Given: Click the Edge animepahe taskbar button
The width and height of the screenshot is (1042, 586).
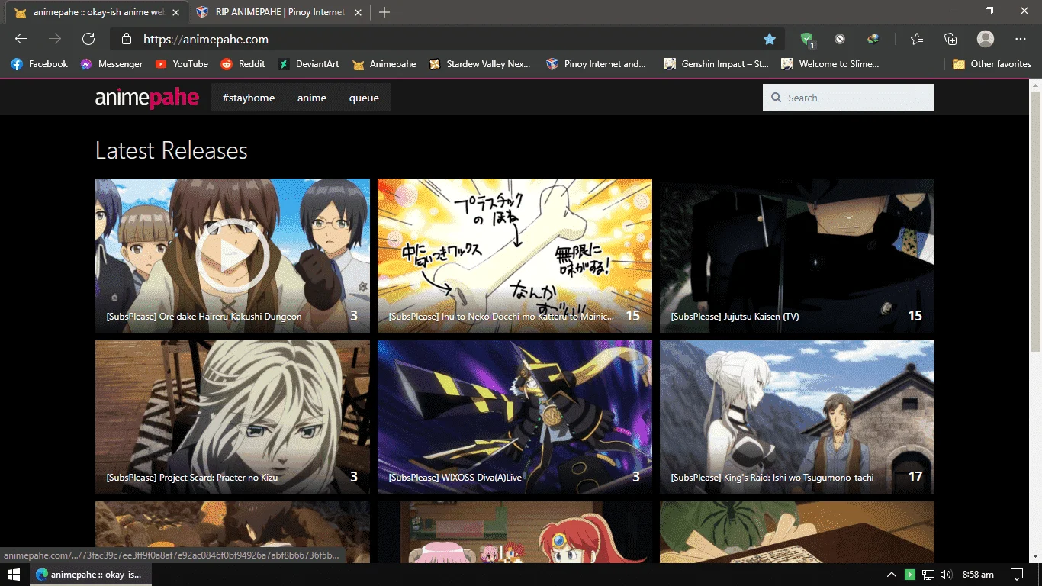Looking at the screenshot, I should coord(91,575).
